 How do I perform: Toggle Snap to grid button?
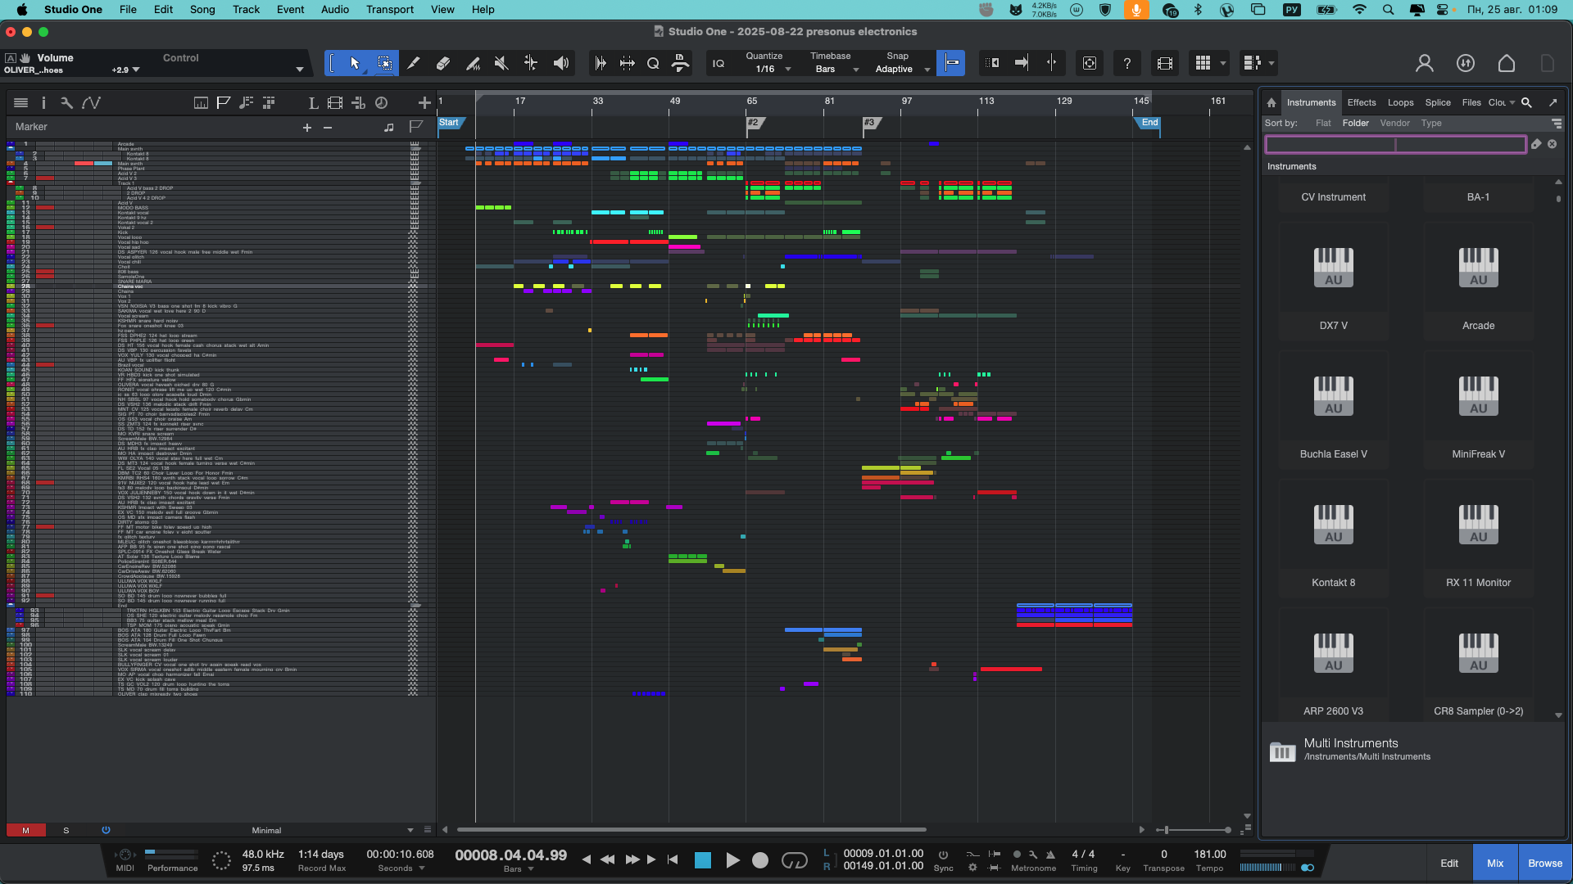coord(951,63)
